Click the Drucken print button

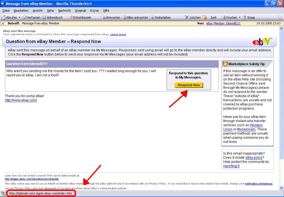229,17
